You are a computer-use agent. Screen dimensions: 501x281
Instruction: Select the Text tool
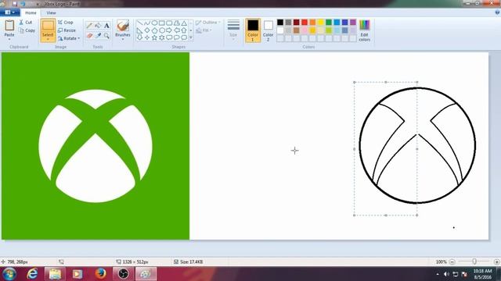click(x=106, y=26)
